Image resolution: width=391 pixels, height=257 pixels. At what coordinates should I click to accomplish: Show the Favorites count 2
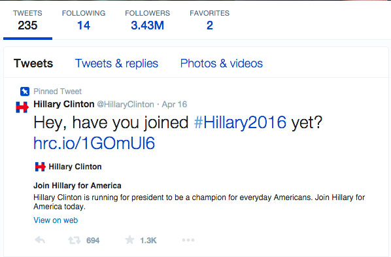(x=209, y=20)
